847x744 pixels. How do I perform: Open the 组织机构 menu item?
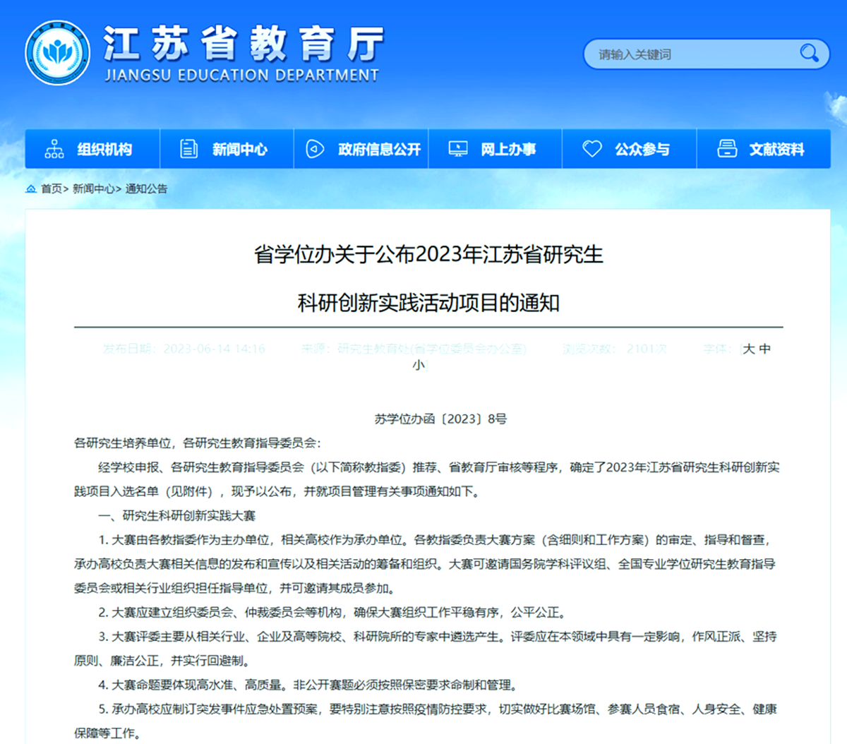pyautogui.click(x=104, y=150)
